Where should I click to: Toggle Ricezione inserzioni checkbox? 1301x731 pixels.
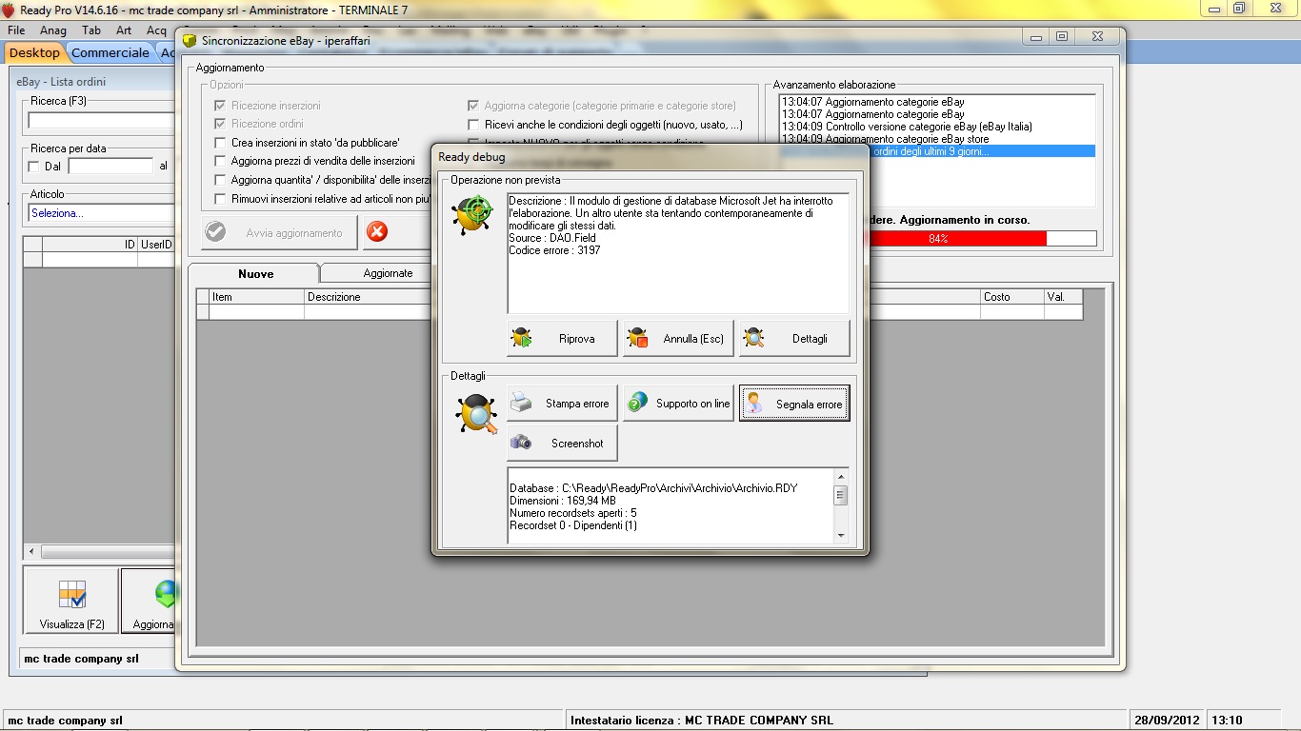220,106
